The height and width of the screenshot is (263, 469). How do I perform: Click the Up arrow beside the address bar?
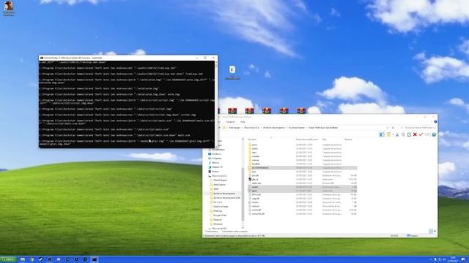220,128
